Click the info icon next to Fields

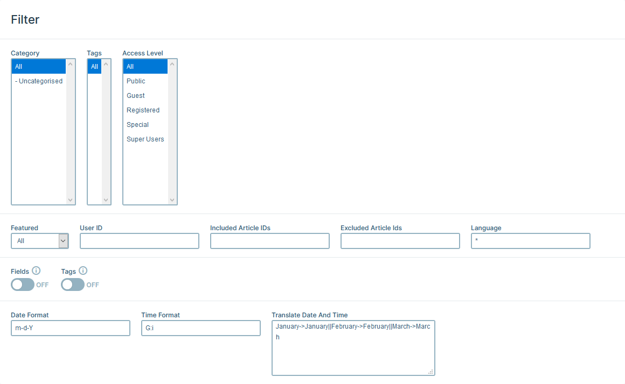pyautogui.click(x=36, y=271)
